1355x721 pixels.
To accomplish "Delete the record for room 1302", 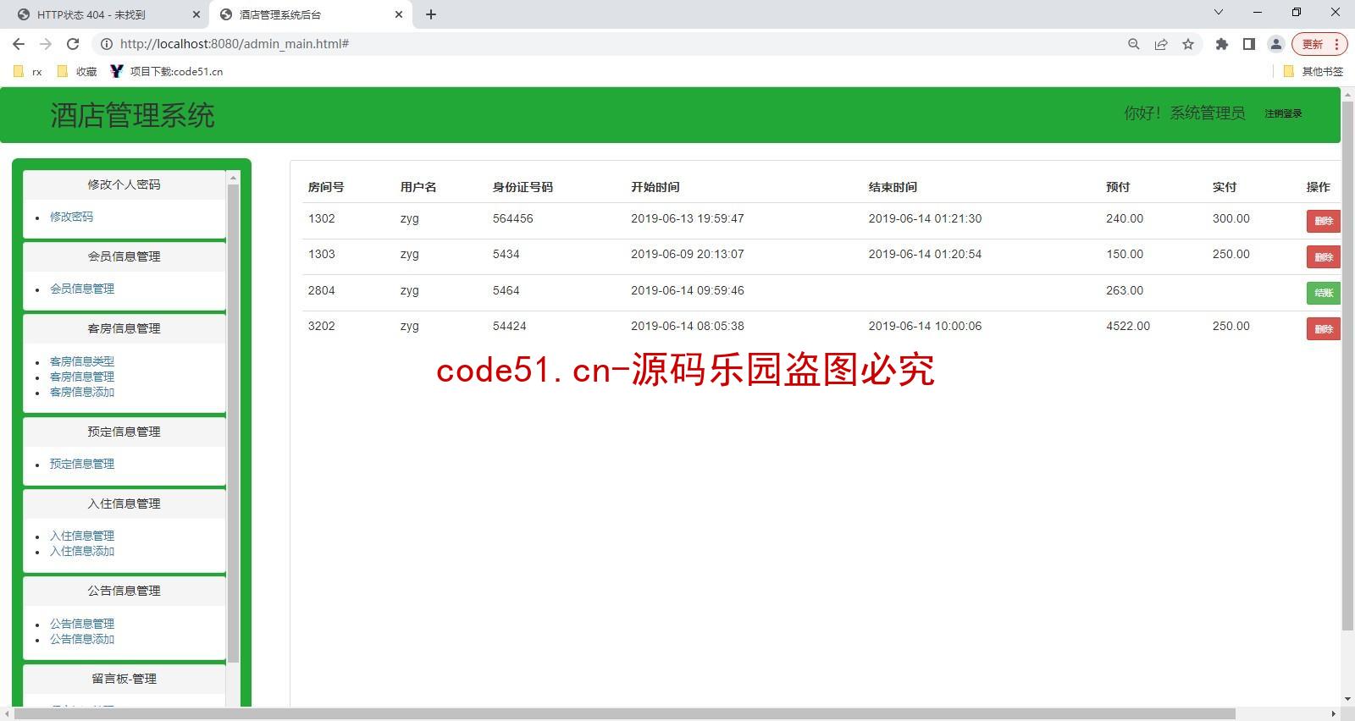I will coord(1323,221).
